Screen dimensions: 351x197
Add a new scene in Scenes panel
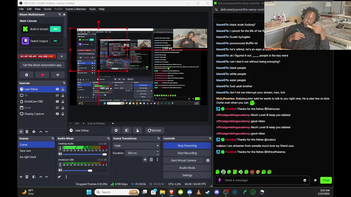[21, 177]
